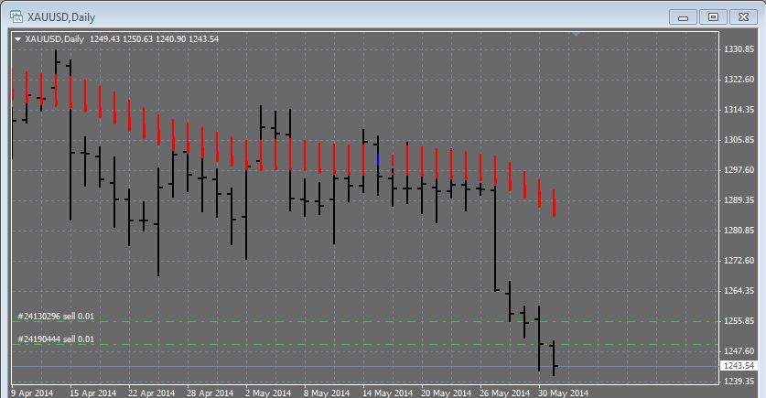Click the 15 Apr 2014 date label

(92, 393)
